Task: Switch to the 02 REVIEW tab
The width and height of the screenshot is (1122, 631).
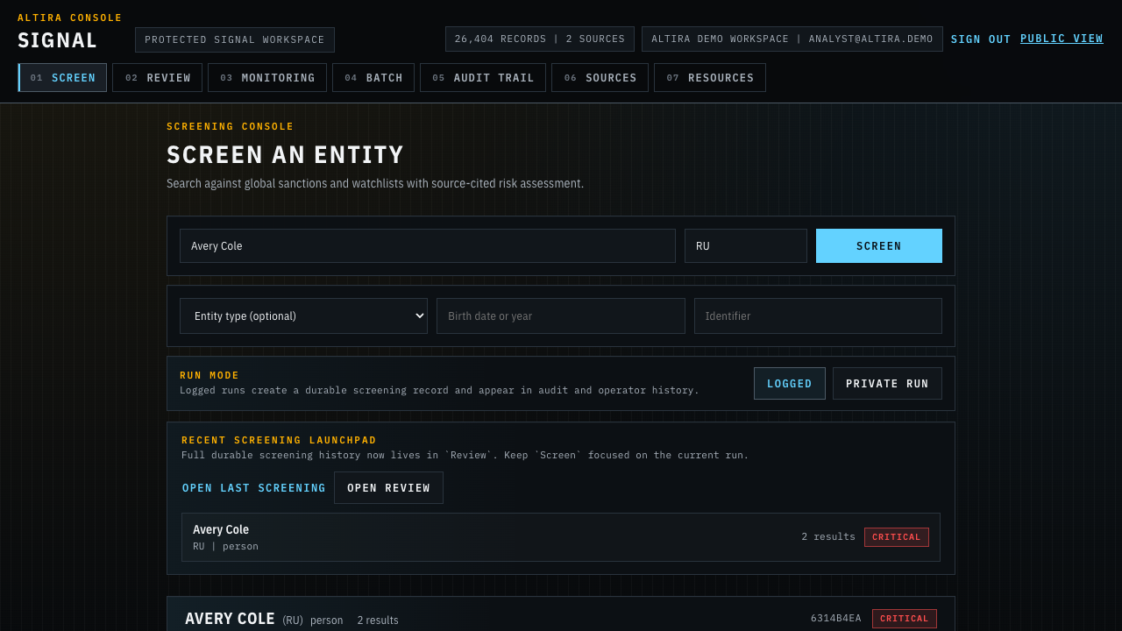Action: 157,77
